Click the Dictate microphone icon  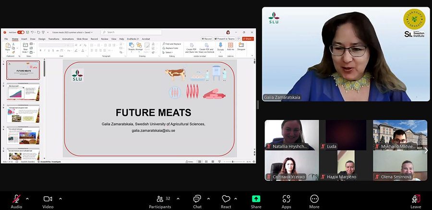[220, 46]
